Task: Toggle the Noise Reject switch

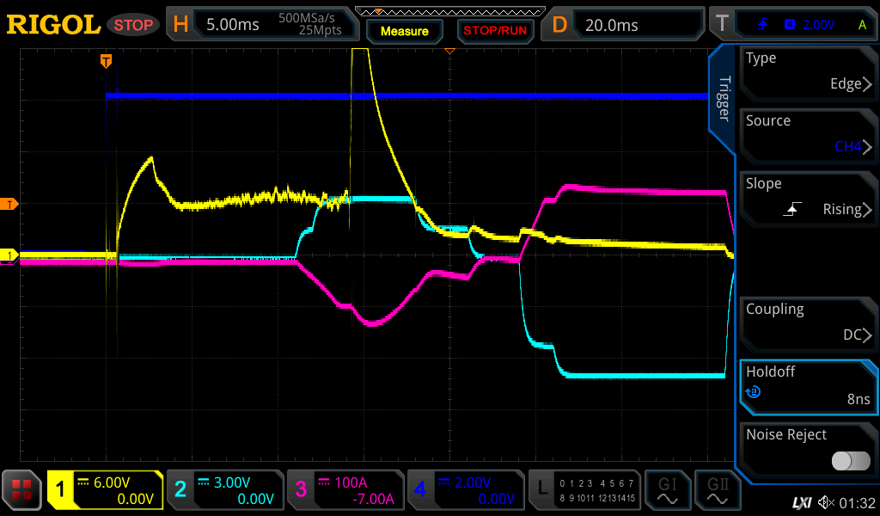Action: point(850,461)
